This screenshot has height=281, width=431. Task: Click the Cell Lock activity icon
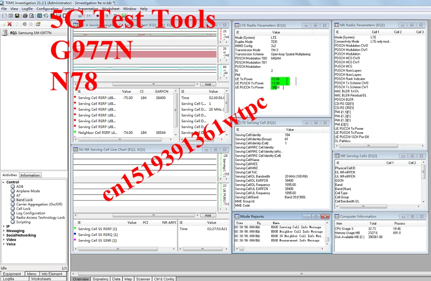coord(12,209)
